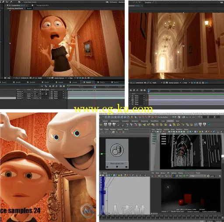Open Window menu in Maya Hypershade panel
The image size is (224, 222).
tap(113, 129)
